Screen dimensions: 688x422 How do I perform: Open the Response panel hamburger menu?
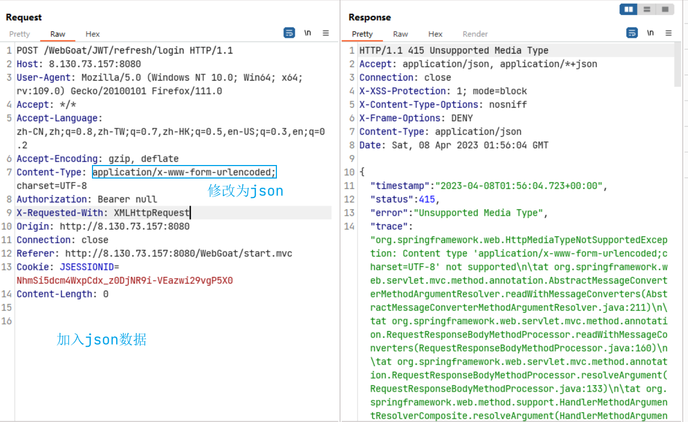669,33
